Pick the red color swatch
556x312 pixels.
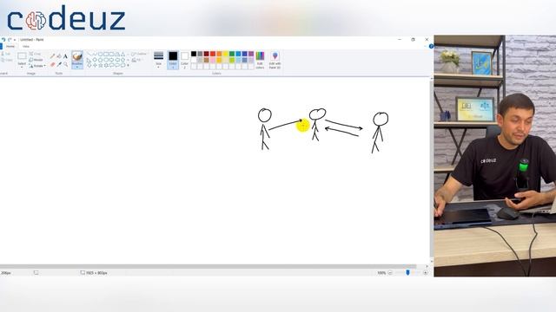coord(213,54)
